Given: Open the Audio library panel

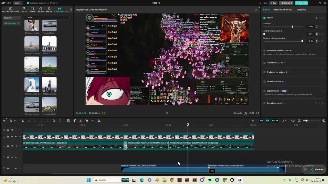Looking at the screenshot, I should point(24,10).
